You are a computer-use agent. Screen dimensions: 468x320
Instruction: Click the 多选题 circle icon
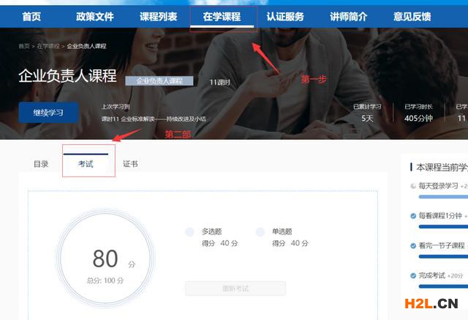(x=190, y=232)
